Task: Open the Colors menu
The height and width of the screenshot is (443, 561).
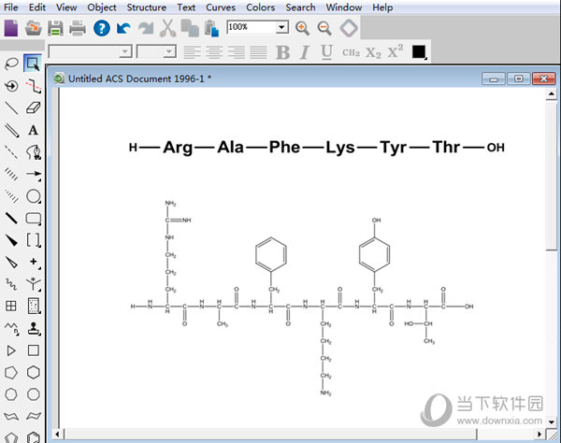Action: [261, 7]
